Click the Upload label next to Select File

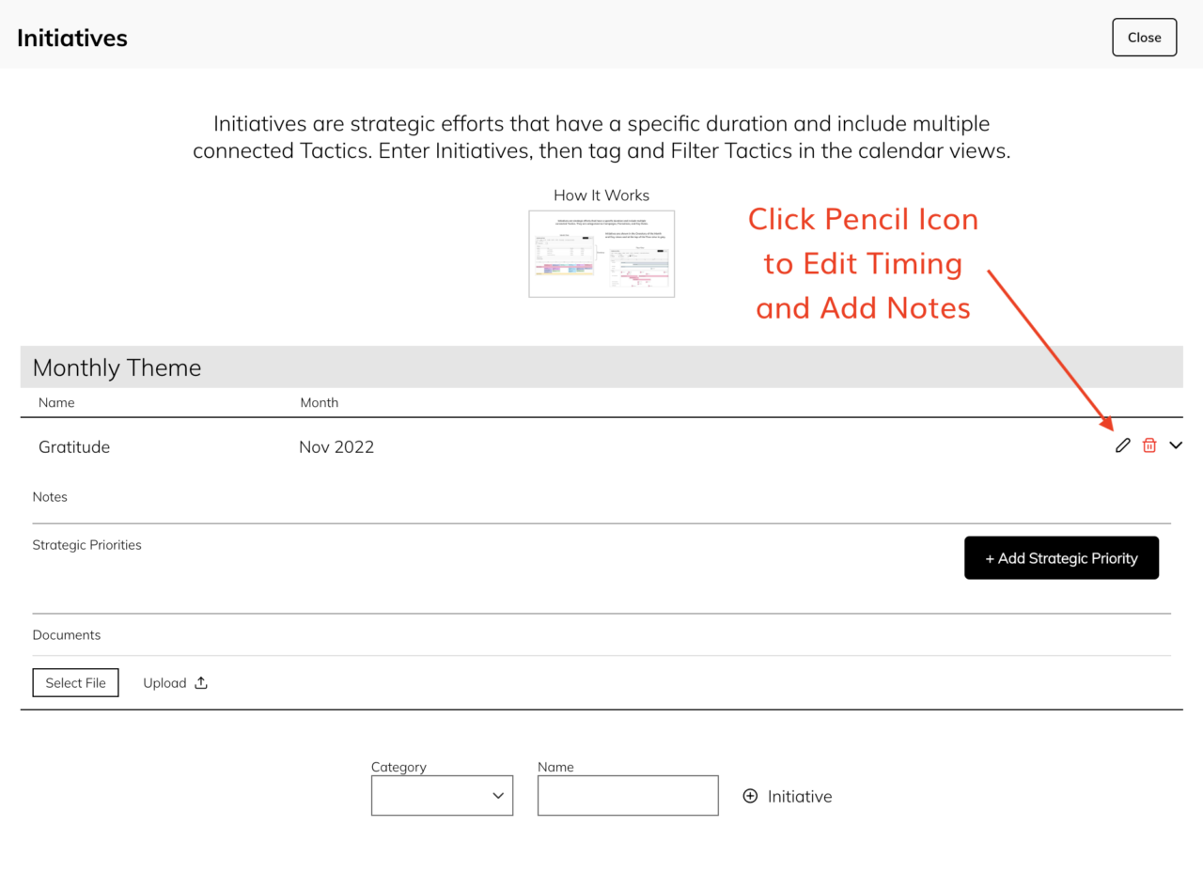pyautogui.click(x=164, y=682)
